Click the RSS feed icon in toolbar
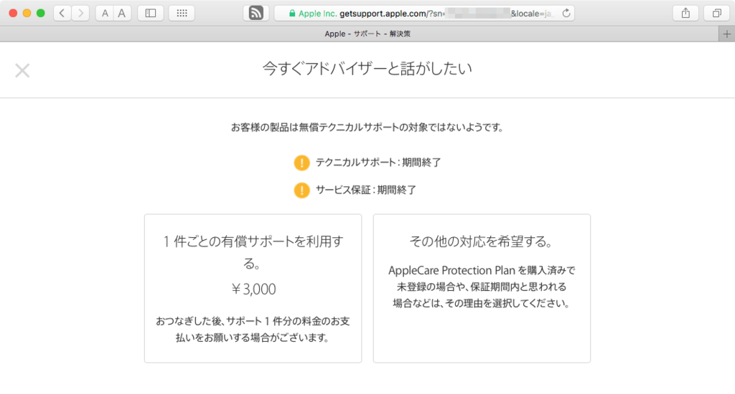Screen dimensions: 735x394 point(256,13)
